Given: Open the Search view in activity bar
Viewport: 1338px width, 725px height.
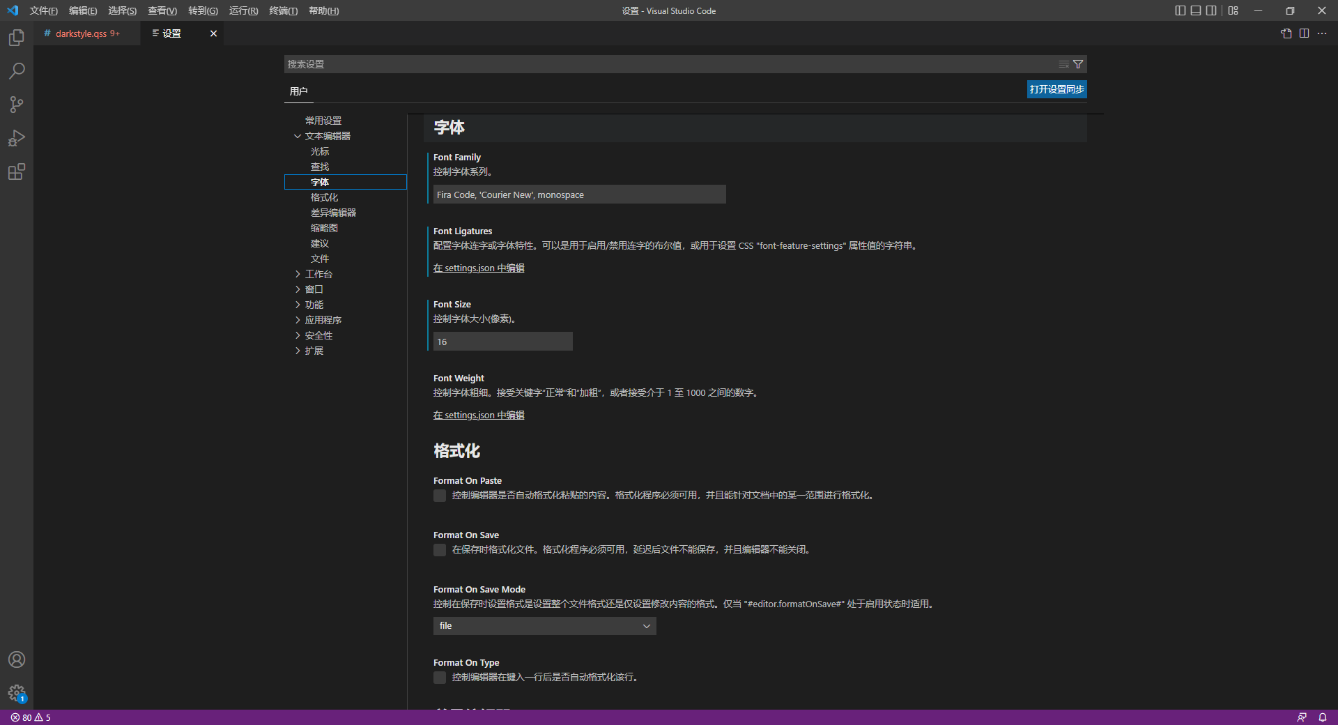Looking at the screenshot, I should pyautogui.click(x=17, y=71).
